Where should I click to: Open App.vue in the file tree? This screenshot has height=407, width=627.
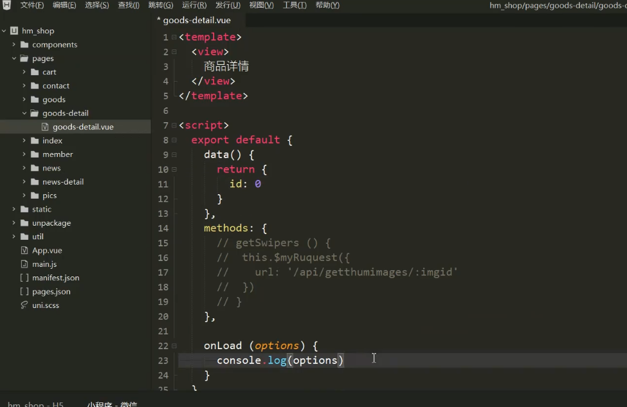pos(47,250)
